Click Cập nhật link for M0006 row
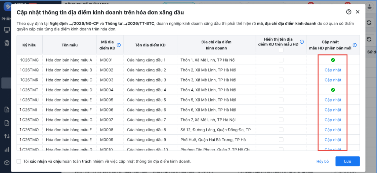This screenshot has height=173, width=377. coord(333,110)
